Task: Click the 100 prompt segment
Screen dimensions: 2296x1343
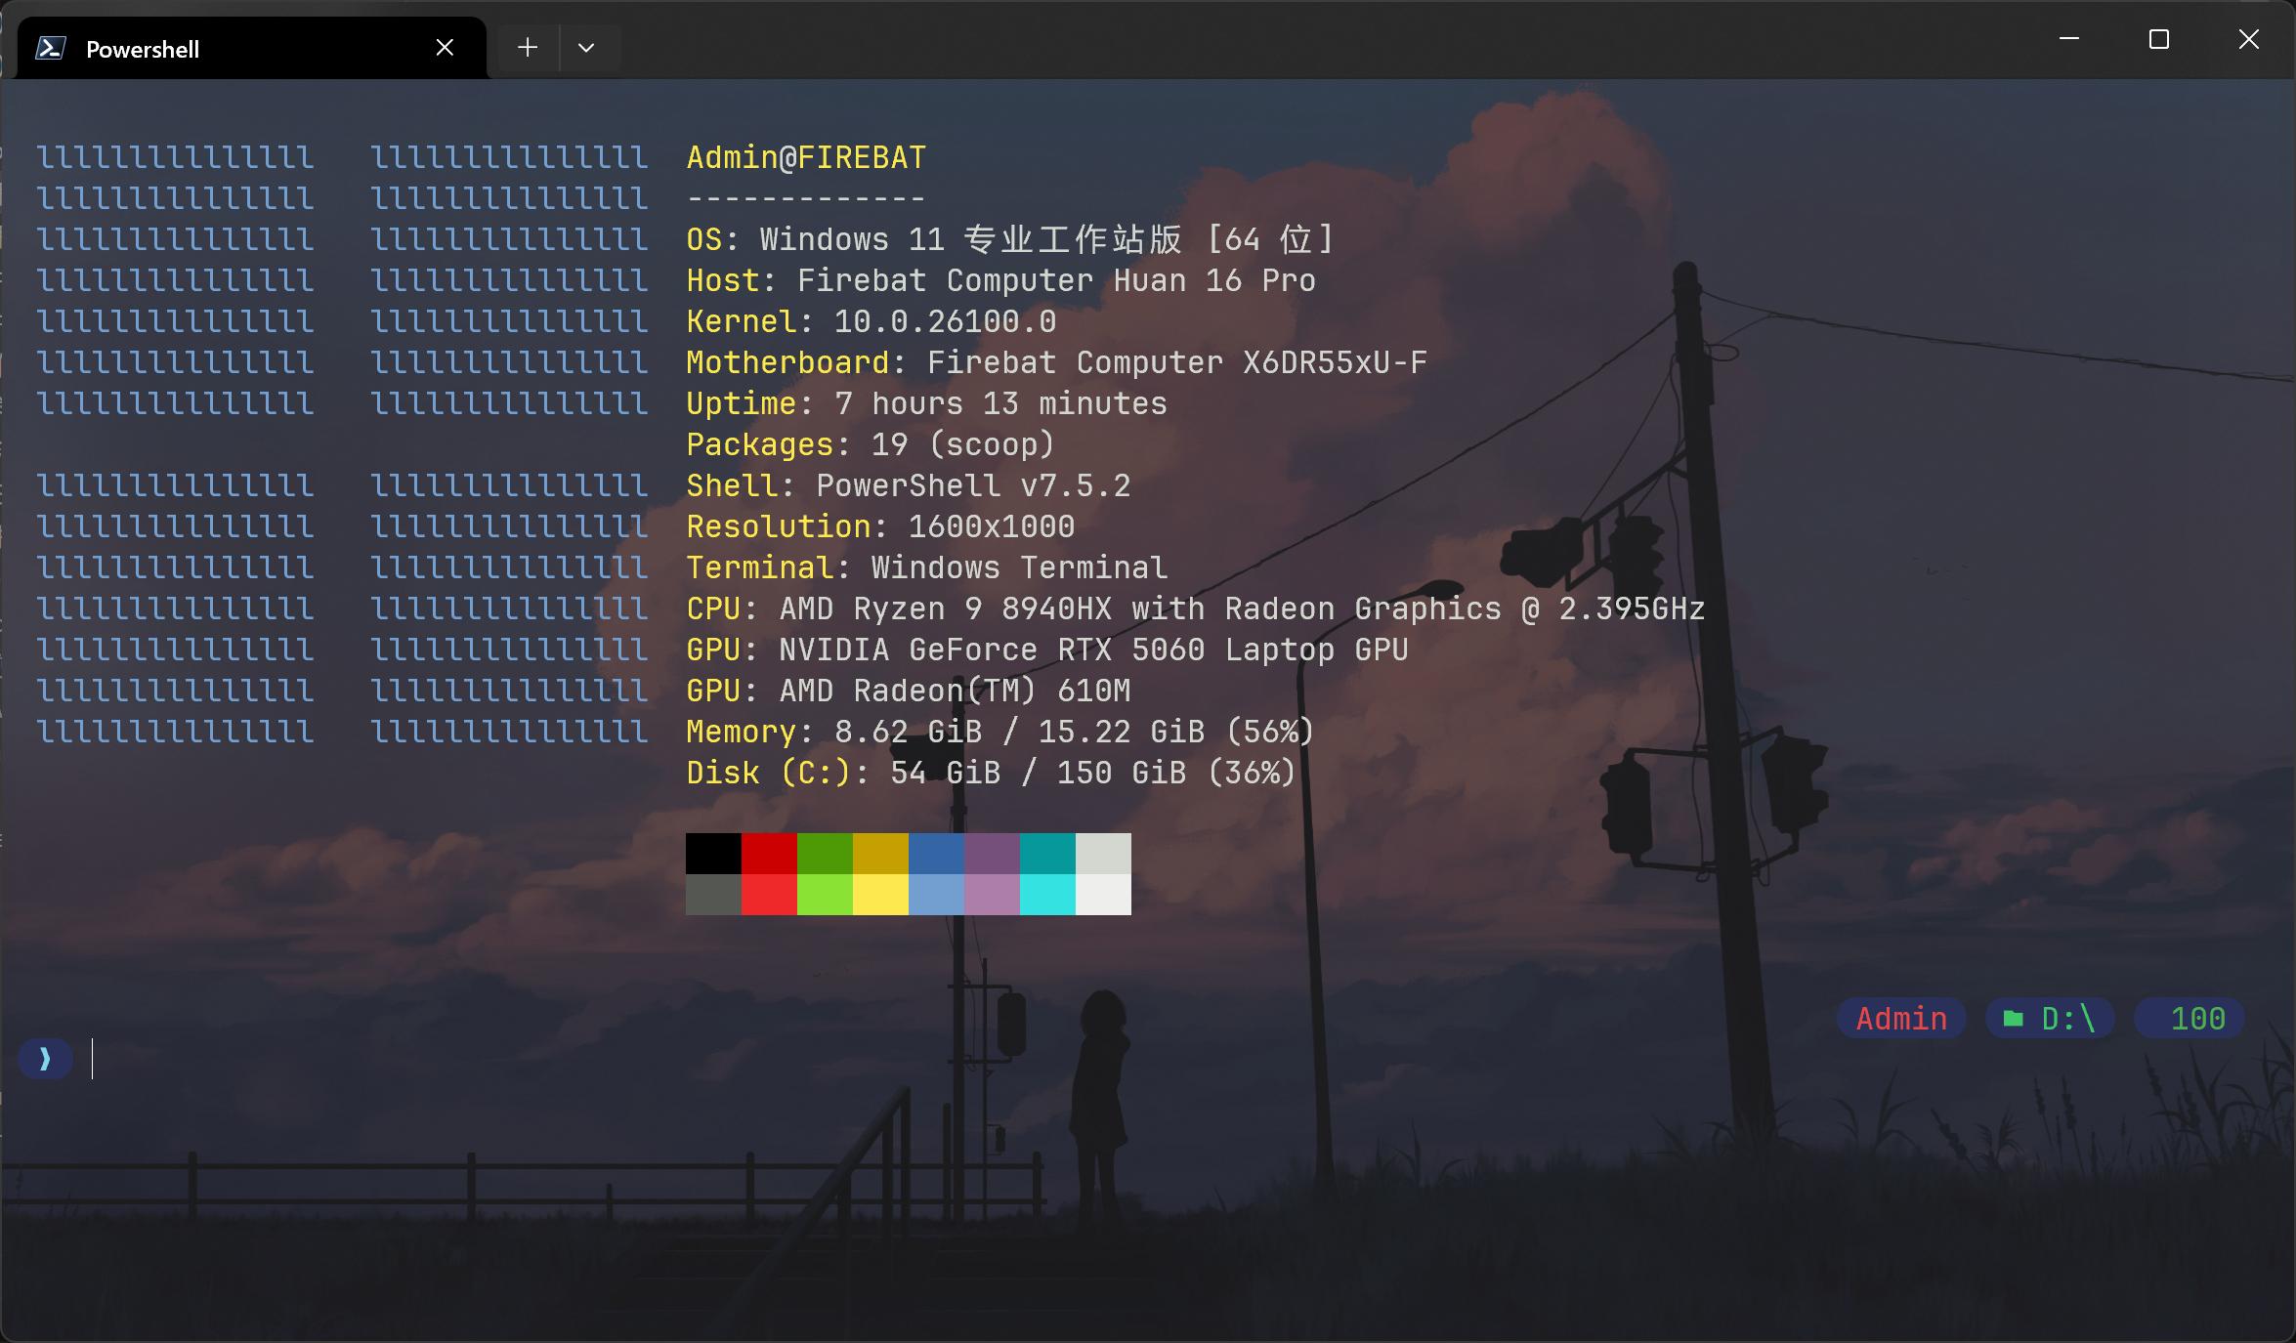Action: [2190, 1019]
